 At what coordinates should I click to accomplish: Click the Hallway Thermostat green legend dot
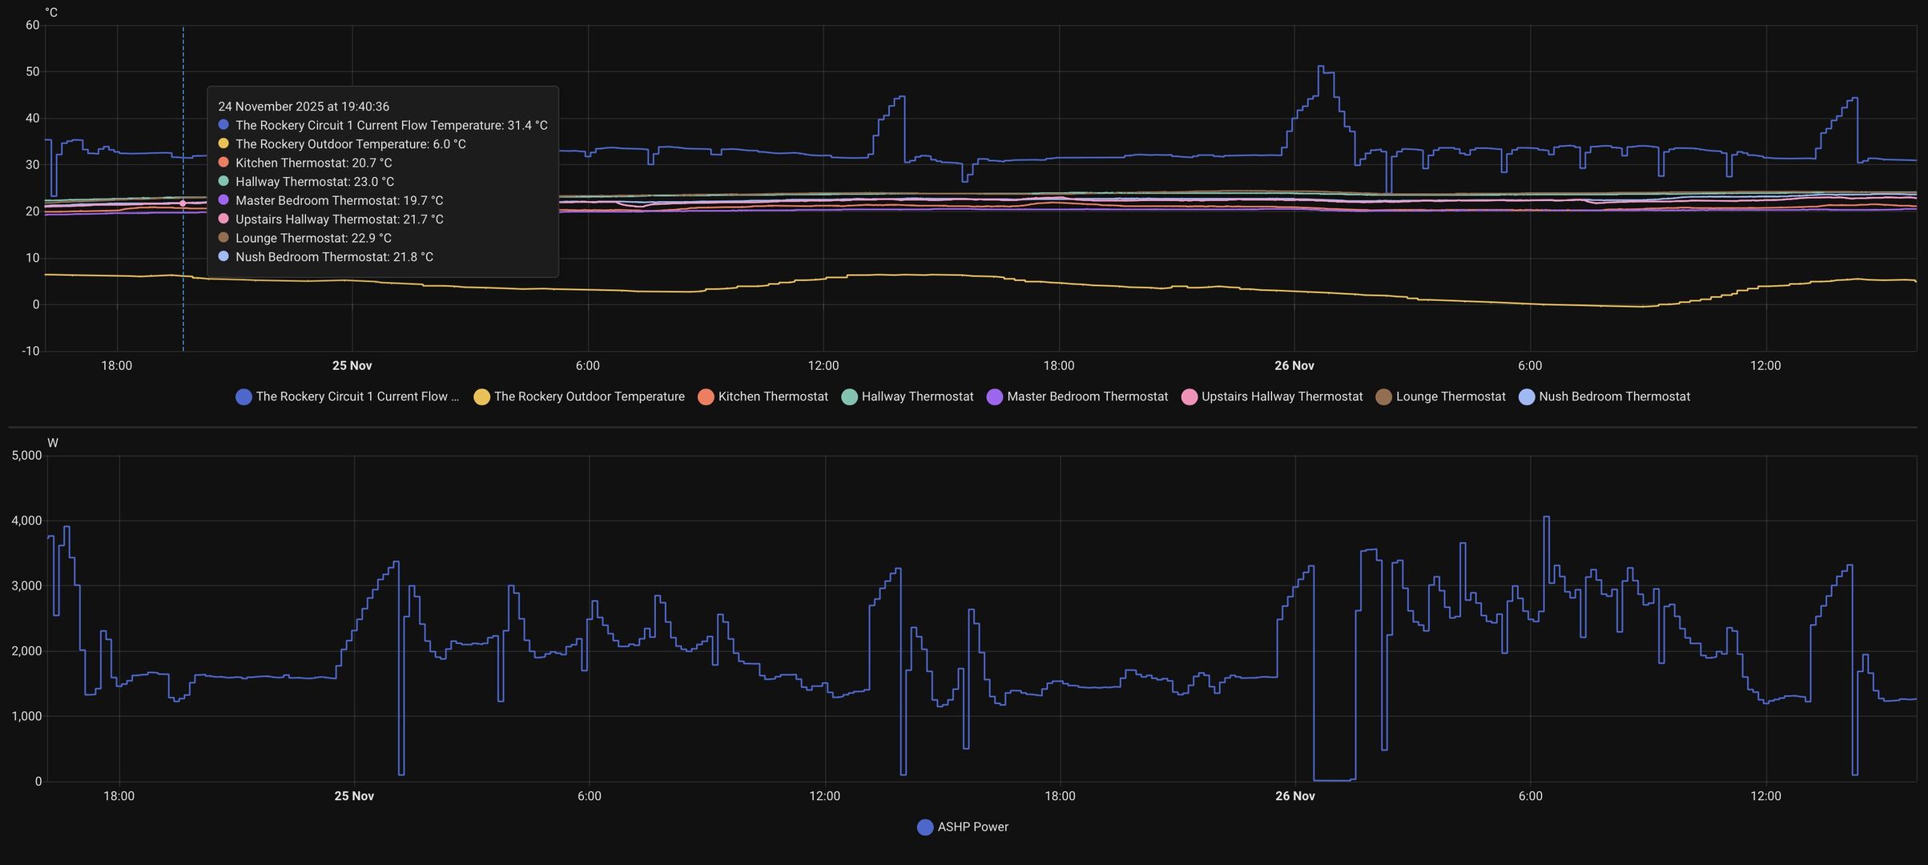click(849, 397)
